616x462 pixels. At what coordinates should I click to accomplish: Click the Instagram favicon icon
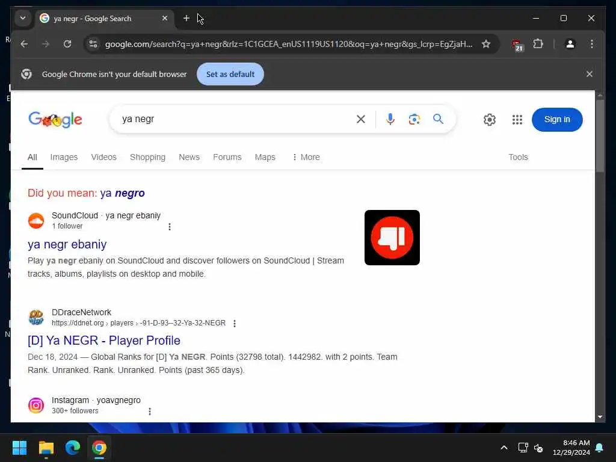[36, 405]
